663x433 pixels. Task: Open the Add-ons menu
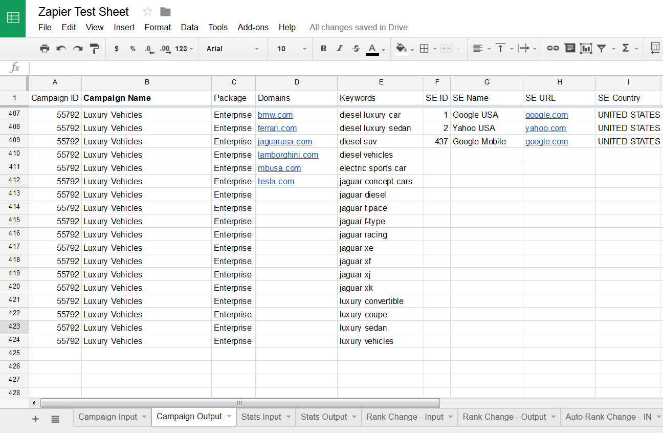[253, 27]
